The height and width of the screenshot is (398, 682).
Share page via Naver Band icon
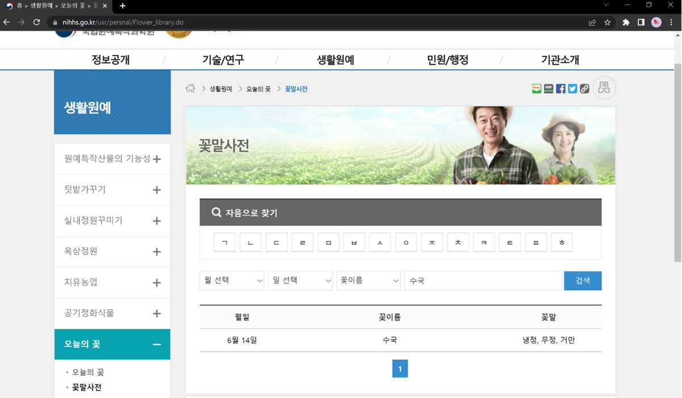(548, 89)
